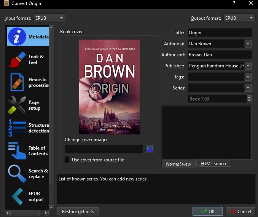Click the Publisher text field

pos(216,66)
